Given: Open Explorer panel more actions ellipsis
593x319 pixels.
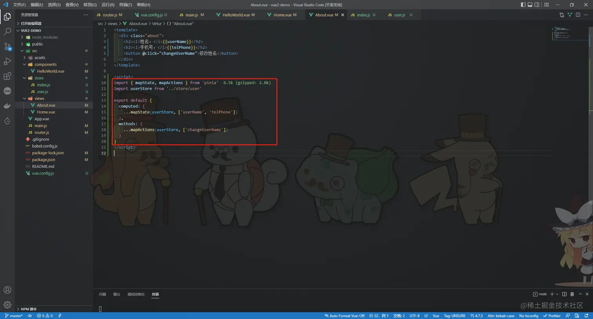Looking at the screenshot, I should (86, 15).
